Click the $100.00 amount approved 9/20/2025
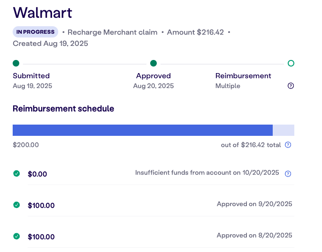The width and height of the screenshot is (322, 252). tap(41, 206)
